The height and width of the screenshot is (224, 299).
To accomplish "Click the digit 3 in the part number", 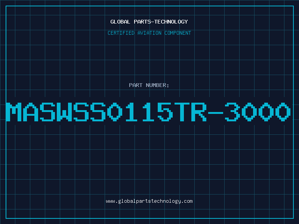I will [x=232, y=112].
